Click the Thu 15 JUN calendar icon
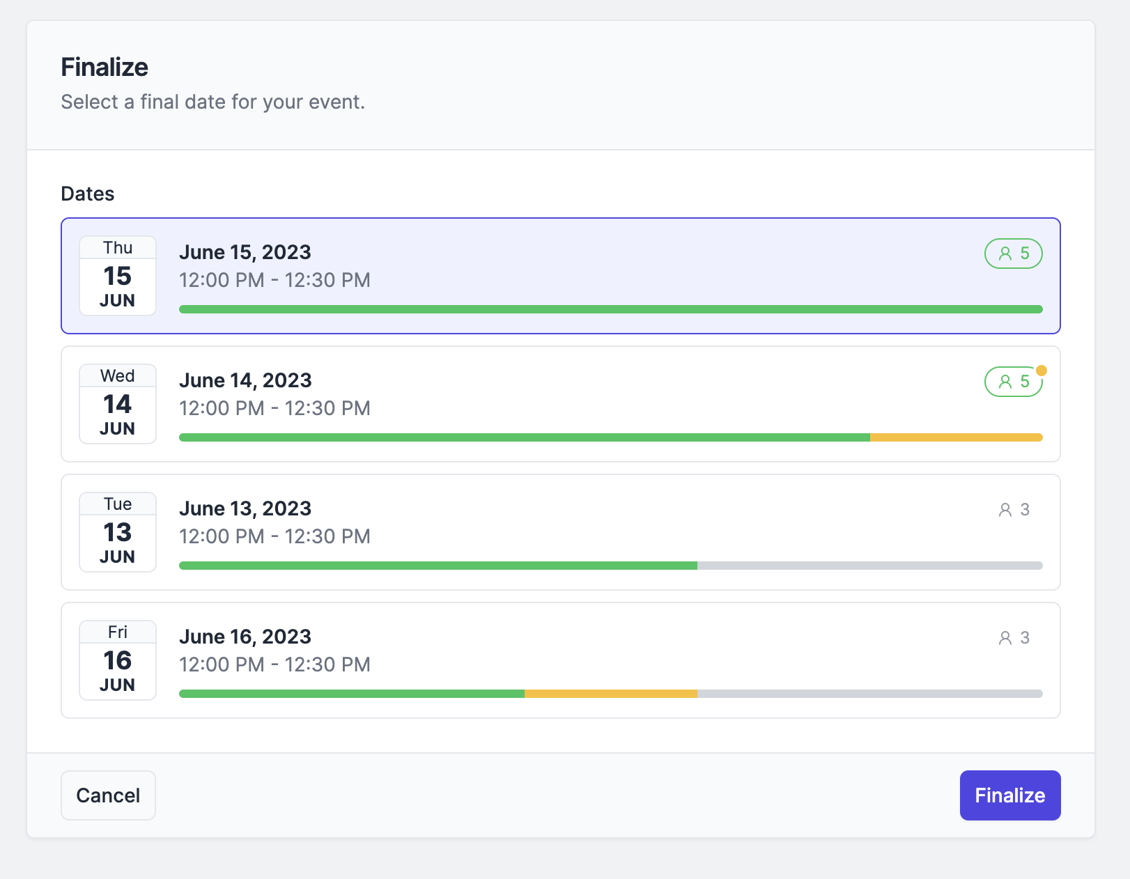The width and height of the screenshot is (1130, 879). click(118, 276)
